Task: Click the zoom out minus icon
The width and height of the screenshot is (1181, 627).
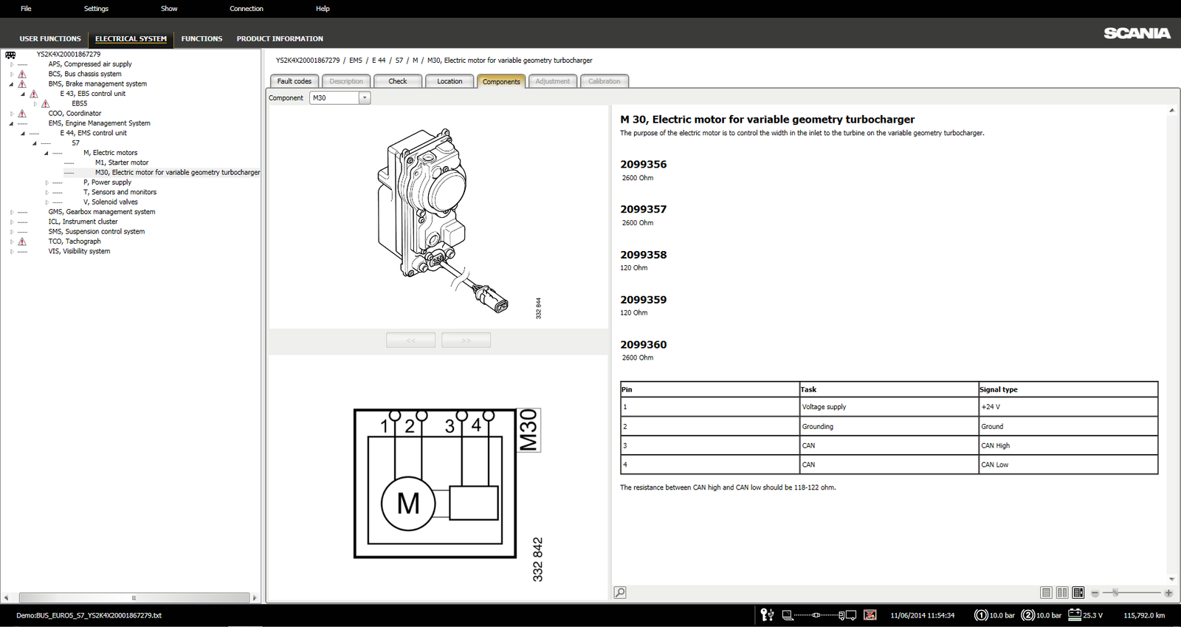Action: coord(1095,593)
